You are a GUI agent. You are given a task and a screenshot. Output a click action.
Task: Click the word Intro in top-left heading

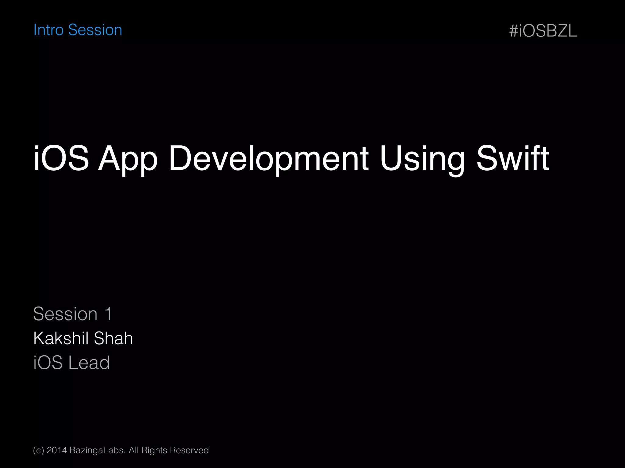coord(49,30)
